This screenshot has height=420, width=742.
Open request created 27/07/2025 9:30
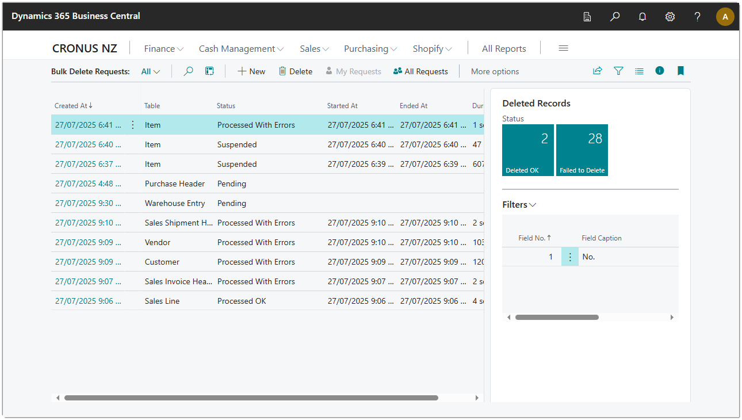(x=88, y=203)
